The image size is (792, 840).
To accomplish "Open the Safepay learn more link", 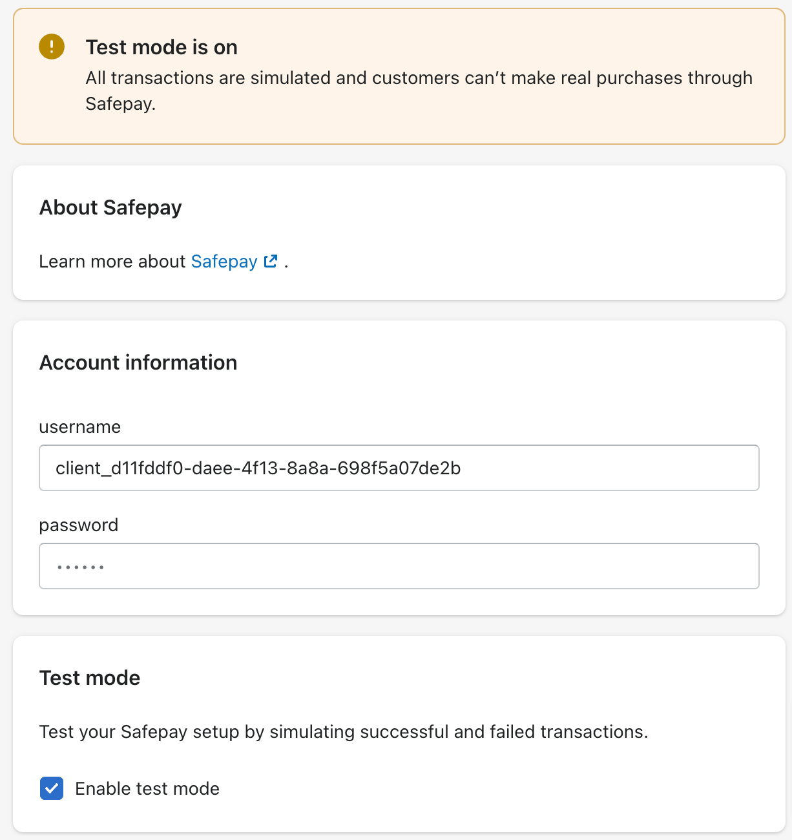I will coord(224,261).
